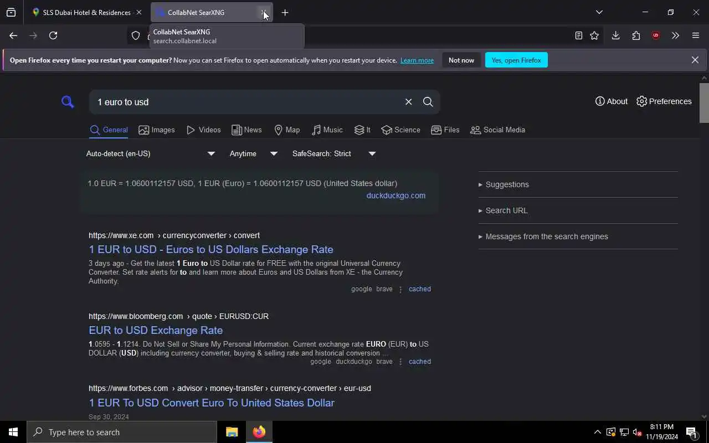Switch to the Music category tab
The image size is (709, 443).
click(327, 130)
